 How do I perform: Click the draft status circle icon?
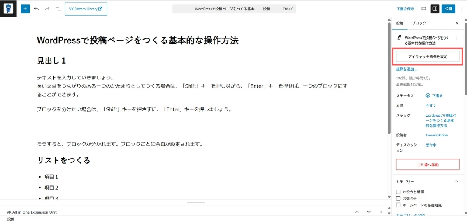428,95
